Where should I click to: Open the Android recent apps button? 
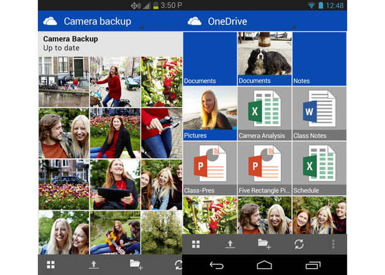(313, 265)
